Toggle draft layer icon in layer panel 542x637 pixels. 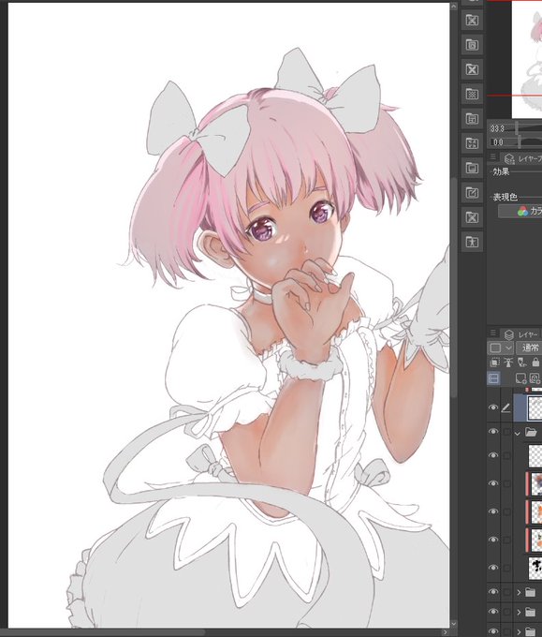(522, 363)
